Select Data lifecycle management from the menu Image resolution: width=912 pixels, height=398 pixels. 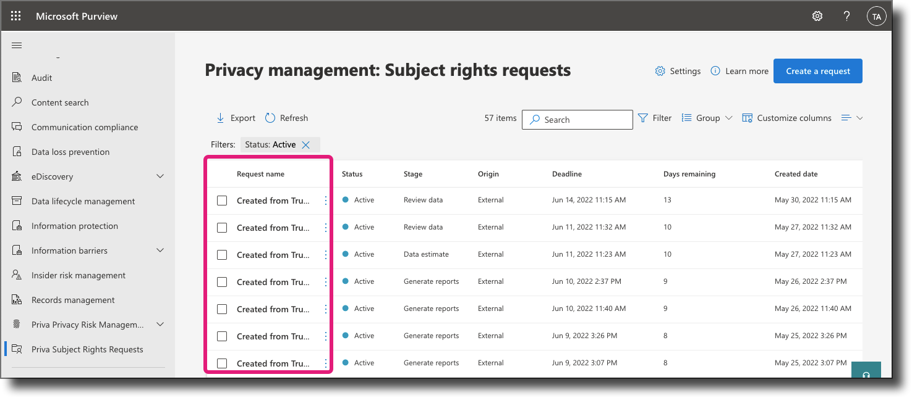tap(82, 201)
